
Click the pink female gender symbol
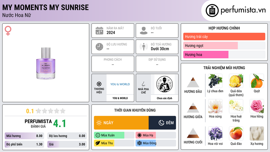[8, 31]
